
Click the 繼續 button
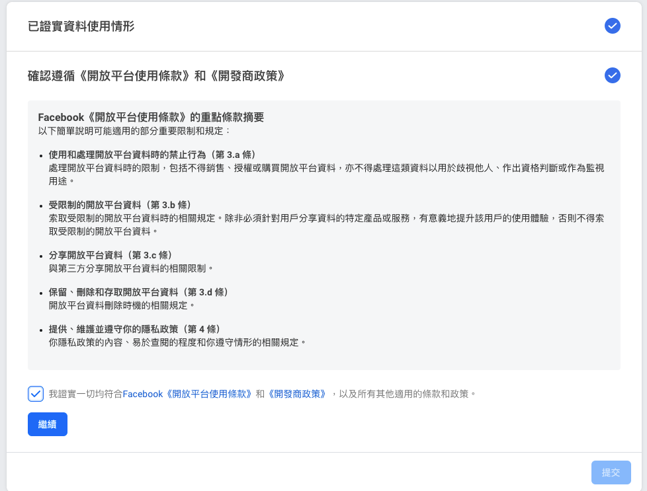pos(48,424)
